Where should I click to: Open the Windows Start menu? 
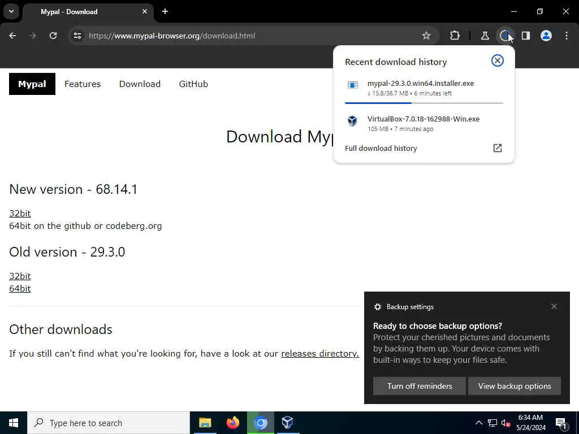14,423
